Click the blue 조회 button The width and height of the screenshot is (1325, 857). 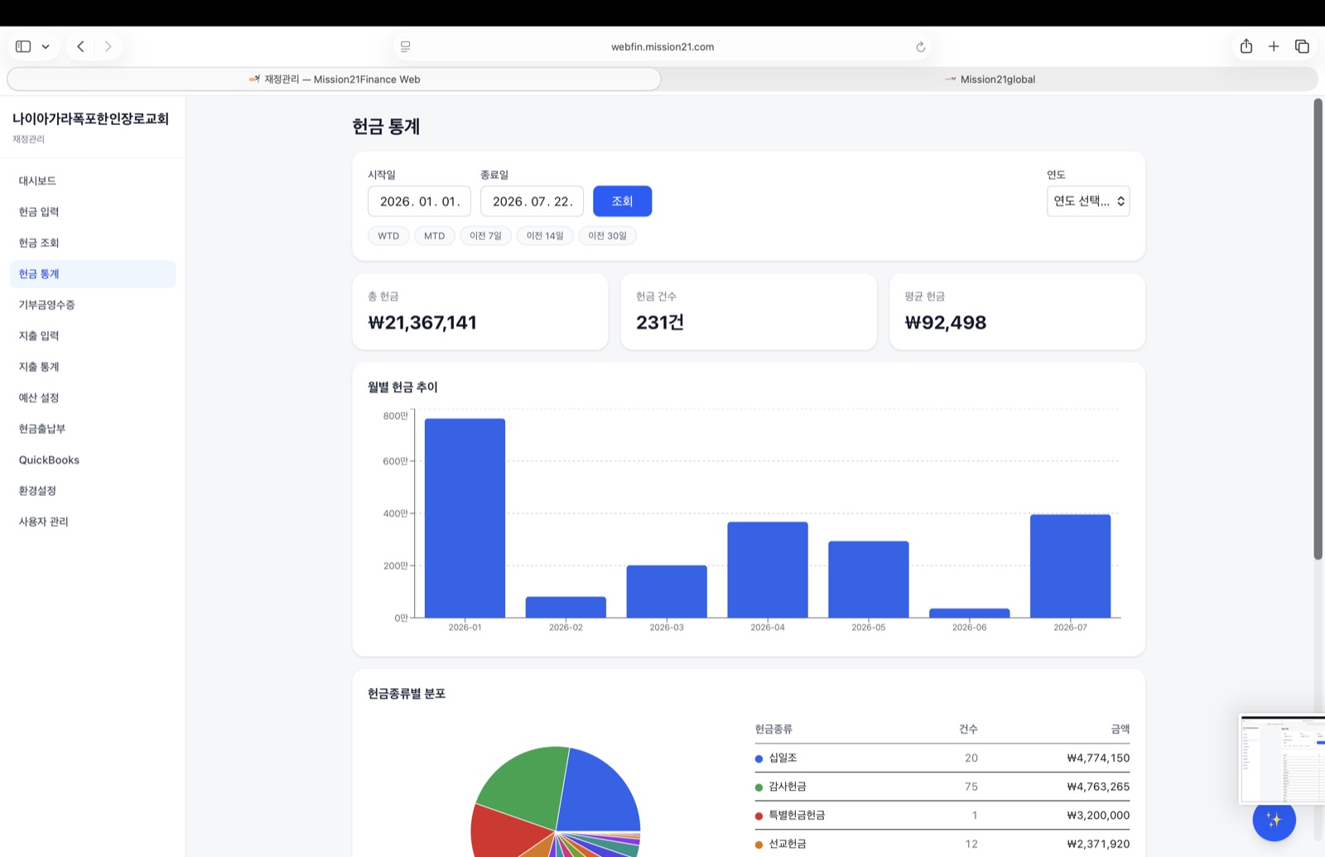(x=622, y=201)
